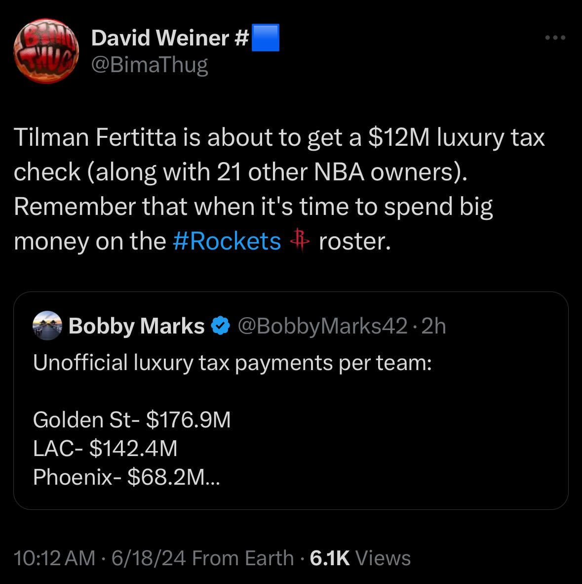Click the 2h timestamp on quoted post

point(434,326)
